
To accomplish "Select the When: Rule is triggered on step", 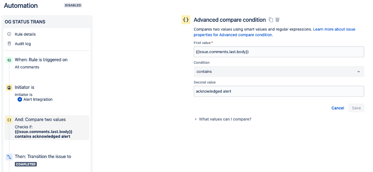I will point(41,60).
